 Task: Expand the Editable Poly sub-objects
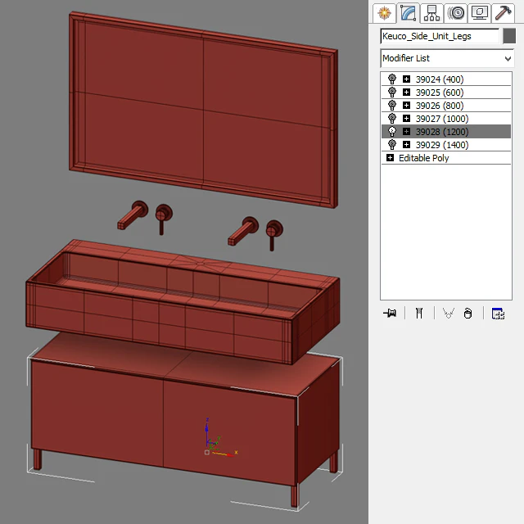tap(390, 158)
